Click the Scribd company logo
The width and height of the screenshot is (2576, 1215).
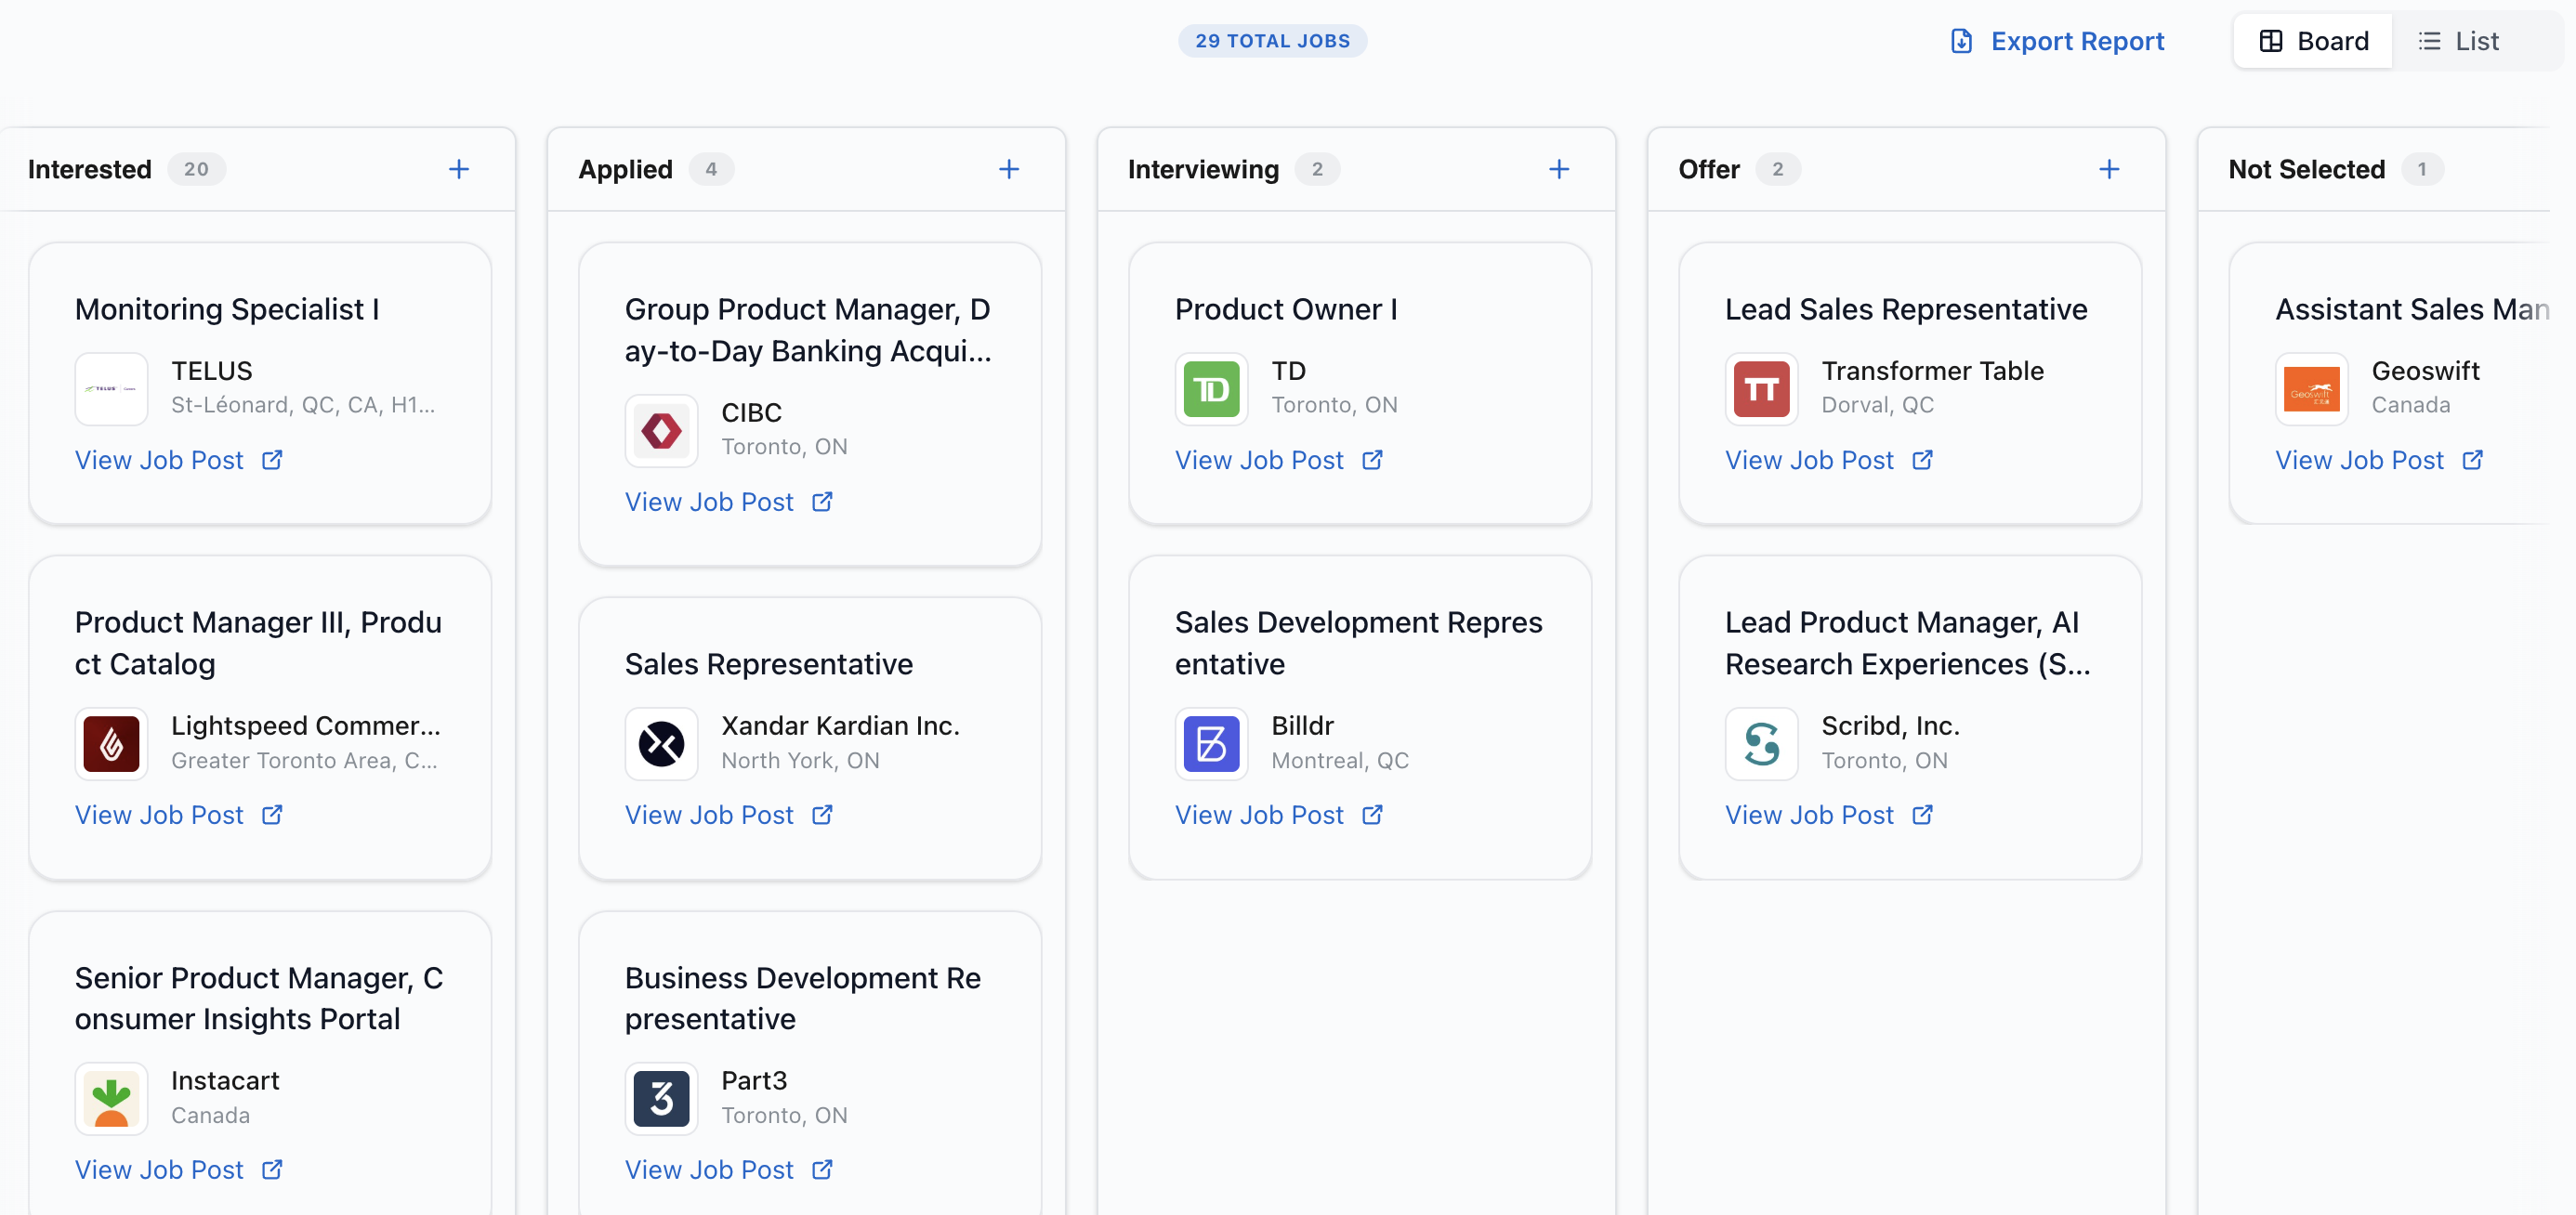coord(1761,742)
